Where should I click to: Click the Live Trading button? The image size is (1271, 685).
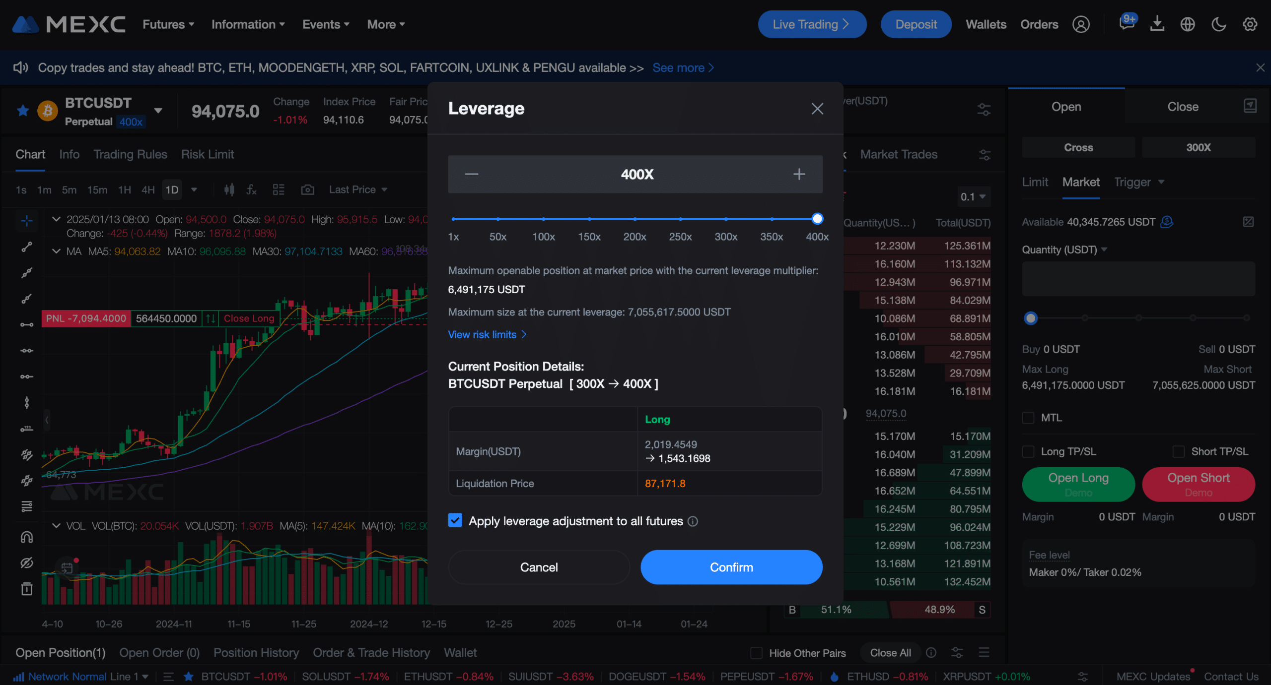[x=812, y=24]
